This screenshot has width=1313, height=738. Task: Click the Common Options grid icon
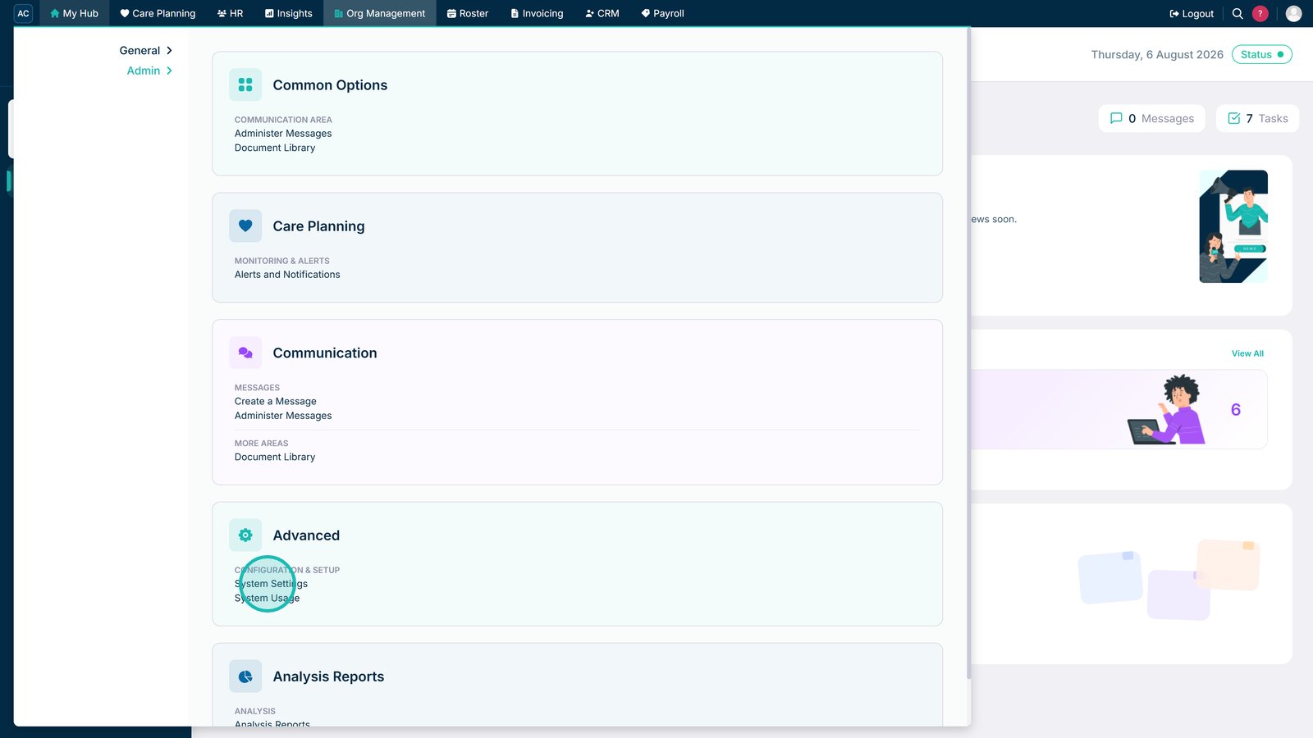pos(245,84)
